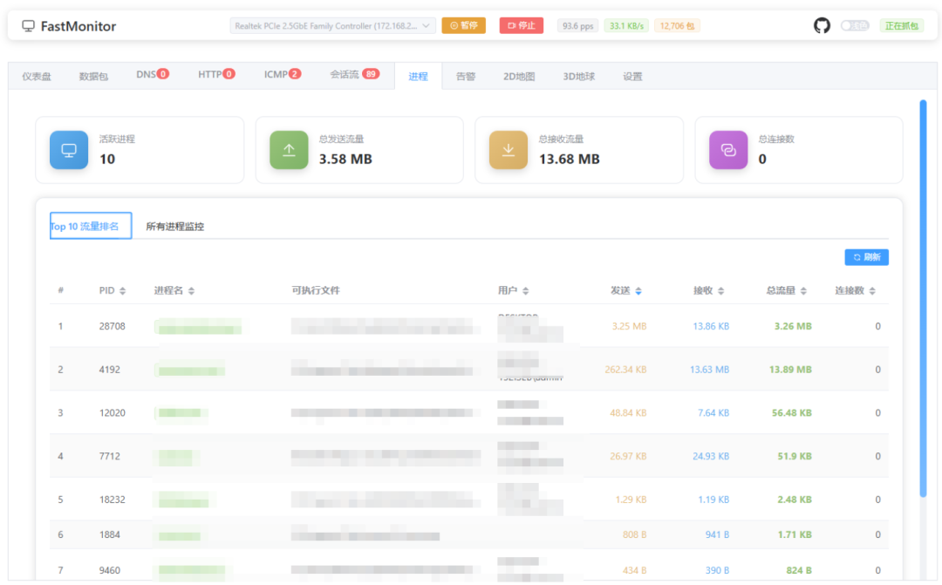Click the FastMonitor logo monitor icon

pos(28,26)
